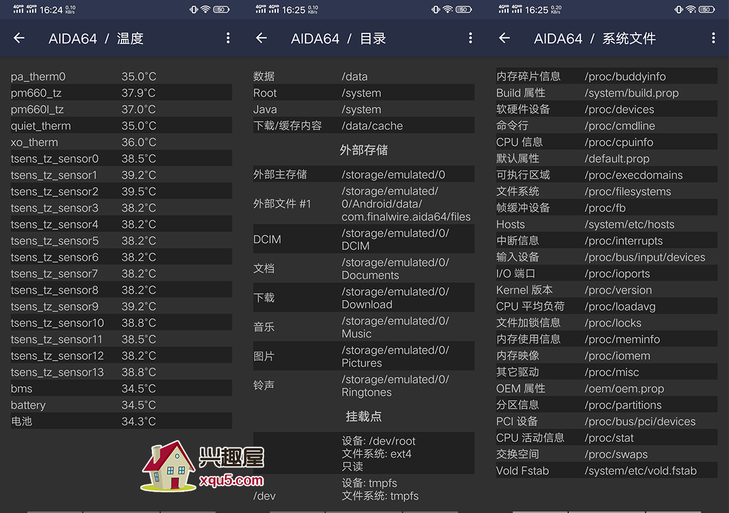The width and height of the screenshot is (729, 513).
Task: Open 内存碎片信息 /proc/buddyinfo
Action: [x=607, y=76]
